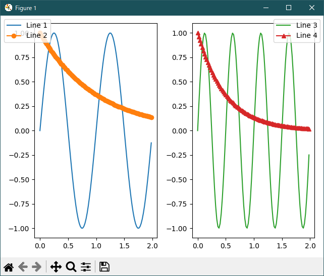Viewport: 324px width, 276px height.
Task: Open Configure subplots sliders icon
Action: (86, 267)
